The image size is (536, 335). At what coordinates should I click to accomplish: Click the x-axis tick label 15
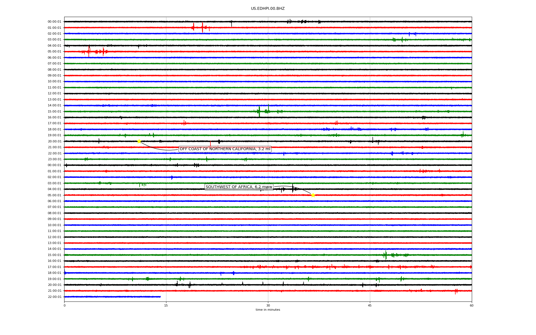pyautogui.click(x=166, y=305)
